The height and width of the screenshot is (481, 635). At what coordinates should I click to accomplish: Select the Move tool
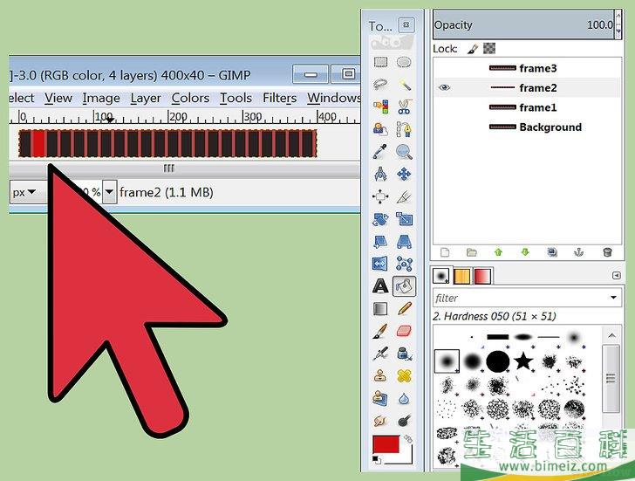[x=404, y=175]
